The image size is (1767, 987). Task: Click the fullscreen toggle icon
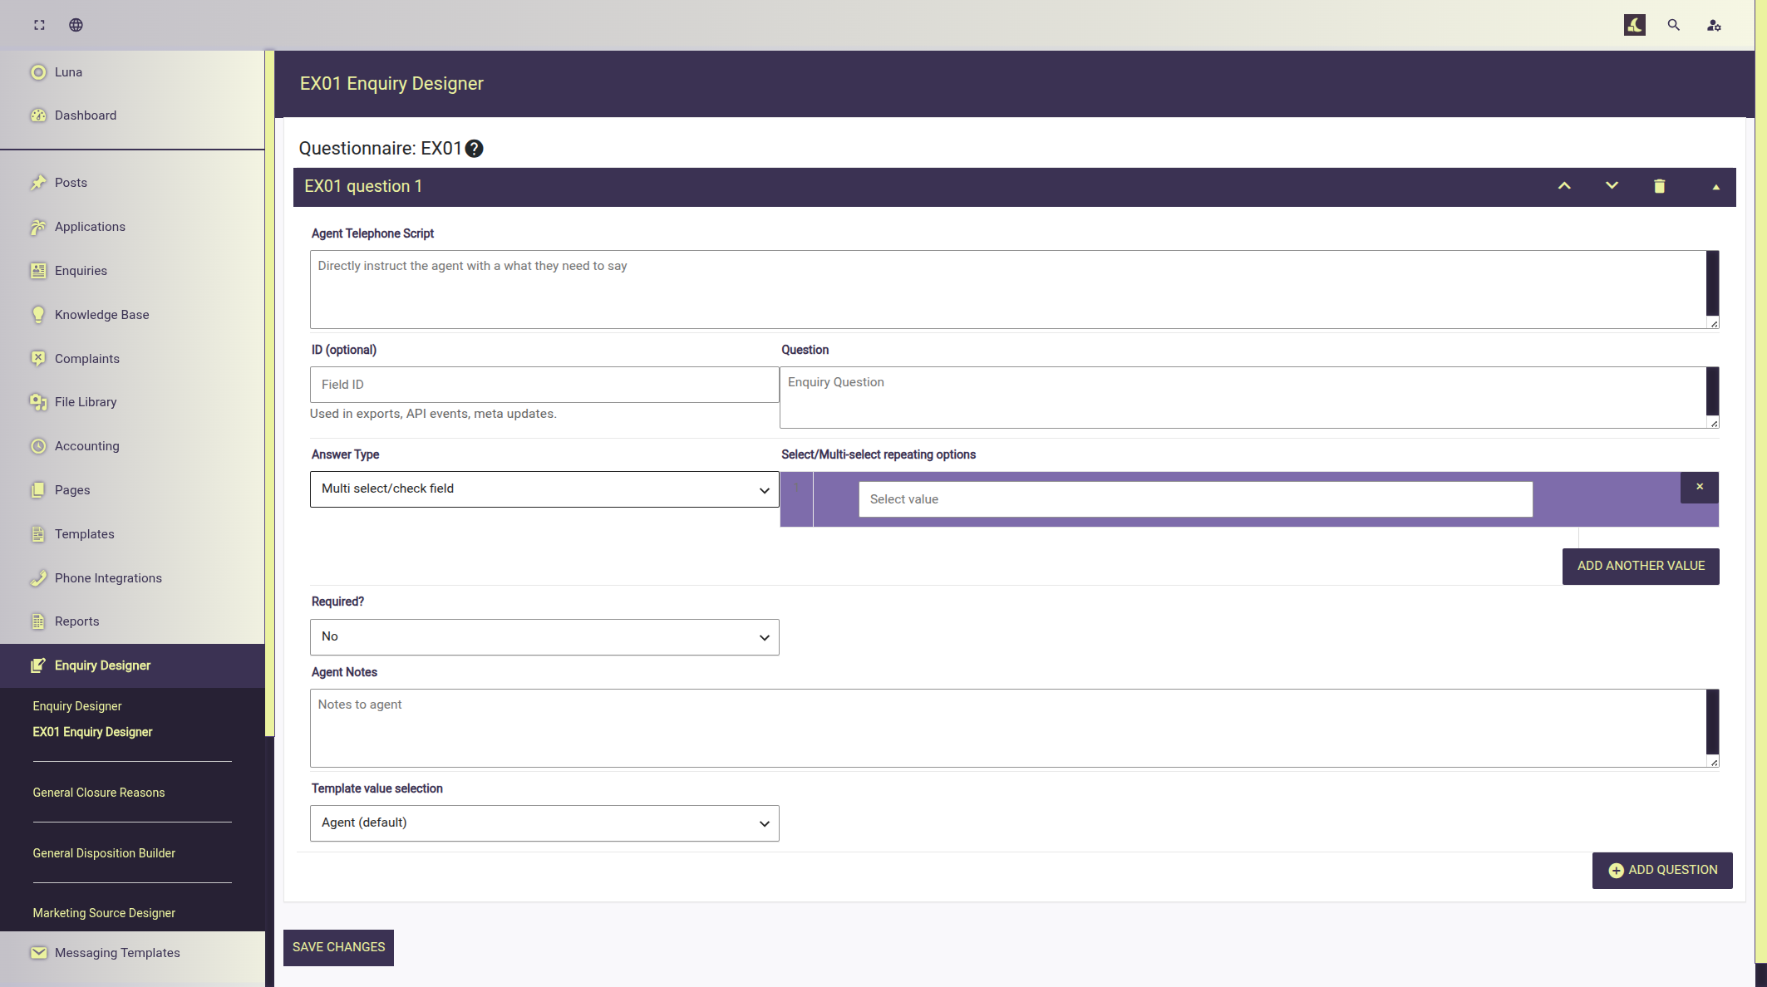click(39, 25)
